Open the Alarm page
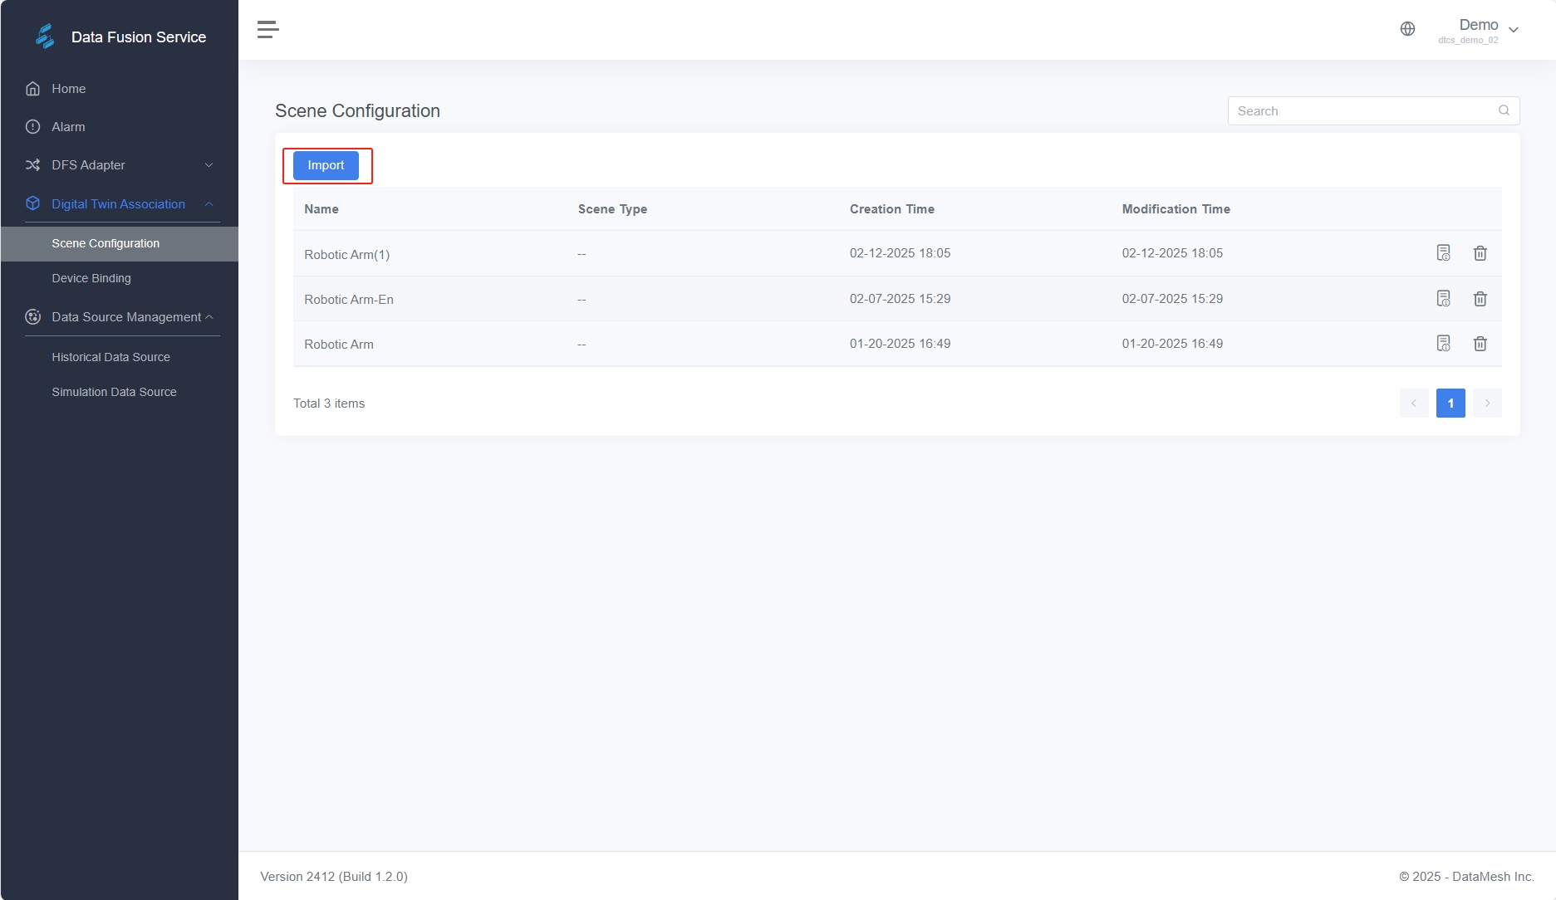Viewport: 1556px width, 900px height. [68, 127]
